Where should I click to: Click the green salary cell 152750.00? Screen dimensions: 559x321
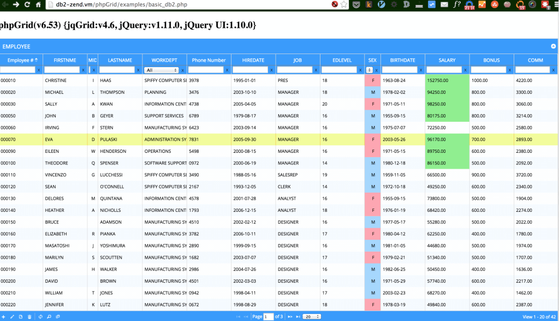[x=447, y=80]
